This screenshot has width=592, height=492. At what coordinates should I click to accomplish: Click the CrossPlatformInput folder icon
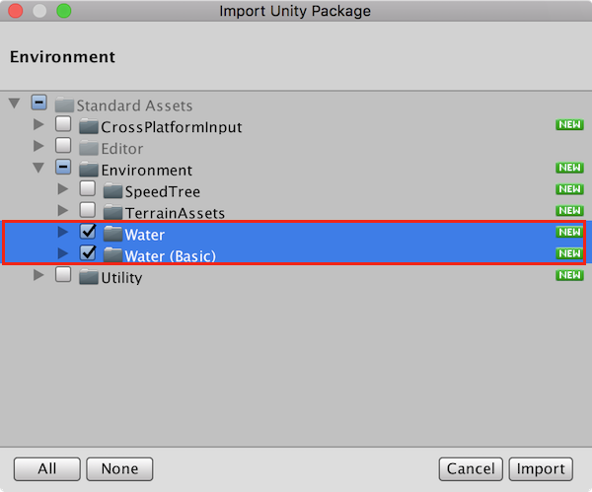click(x=89, y=127)
